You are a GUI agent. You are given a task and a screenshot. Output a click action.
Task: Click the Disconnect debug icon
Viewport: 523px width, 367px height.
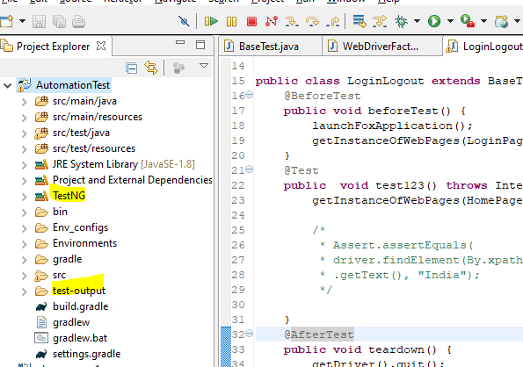[x=272, y=22]
